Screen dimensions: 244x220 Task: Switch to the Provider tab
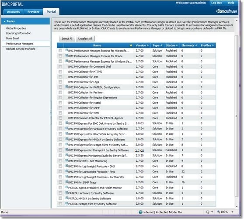33,12
